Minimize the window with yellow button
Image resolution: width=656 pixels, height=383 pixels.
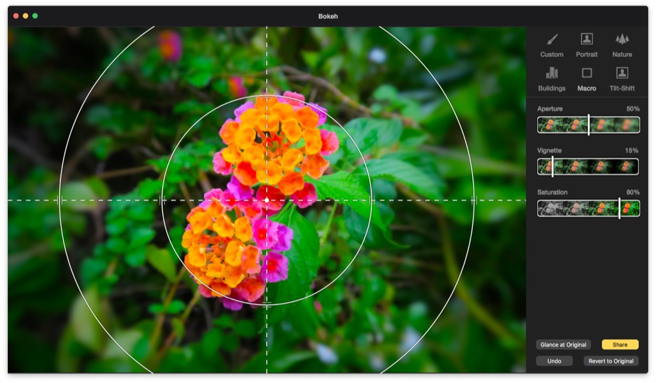tap(26, 16)
